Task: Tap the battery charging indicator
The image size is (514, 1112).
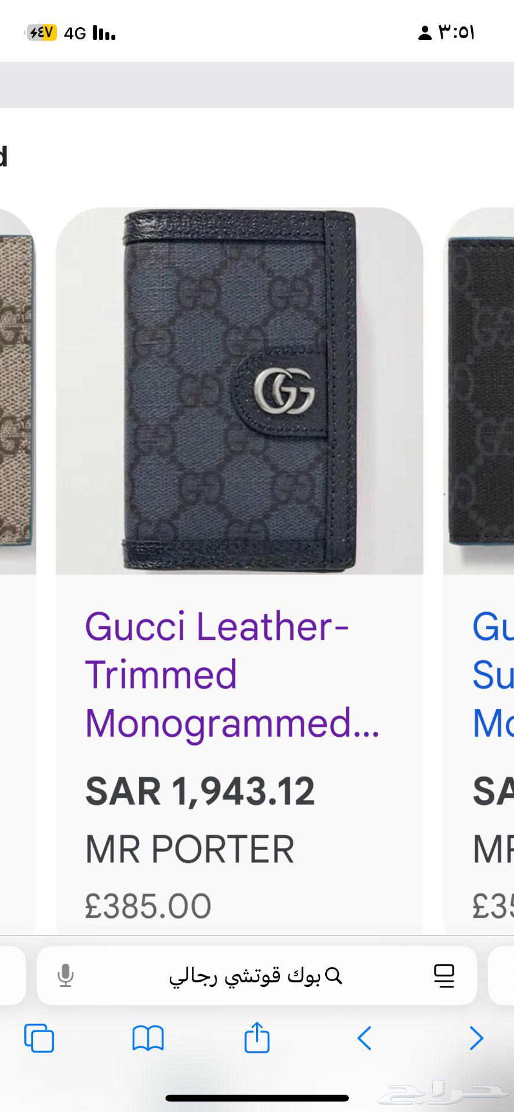Action: [41, 32]
